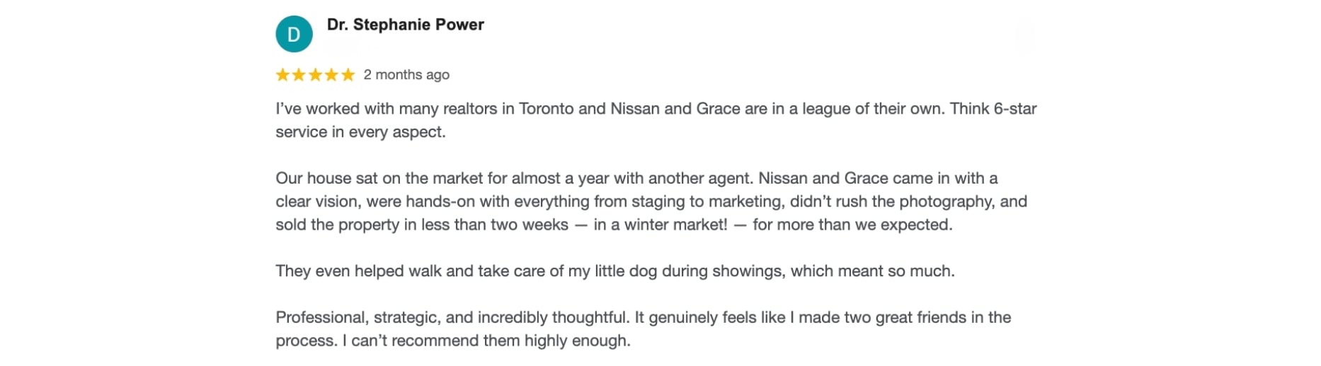Viewport: 1321px width, 366px height.
Task: Click the "2 months ago" timestamp
Action: click(x=406, y=75)
